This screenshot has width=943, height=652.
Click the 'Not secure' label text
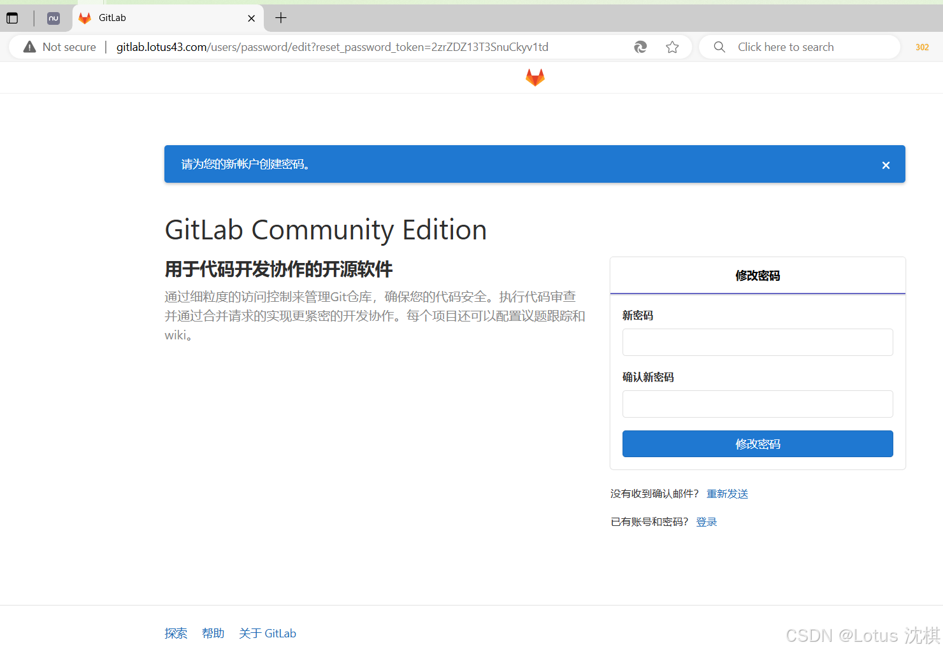click(69, 47)
